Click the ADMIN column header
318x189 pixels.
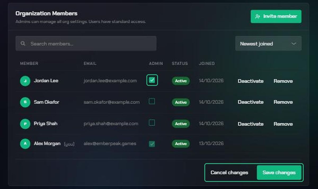(156, 64)
